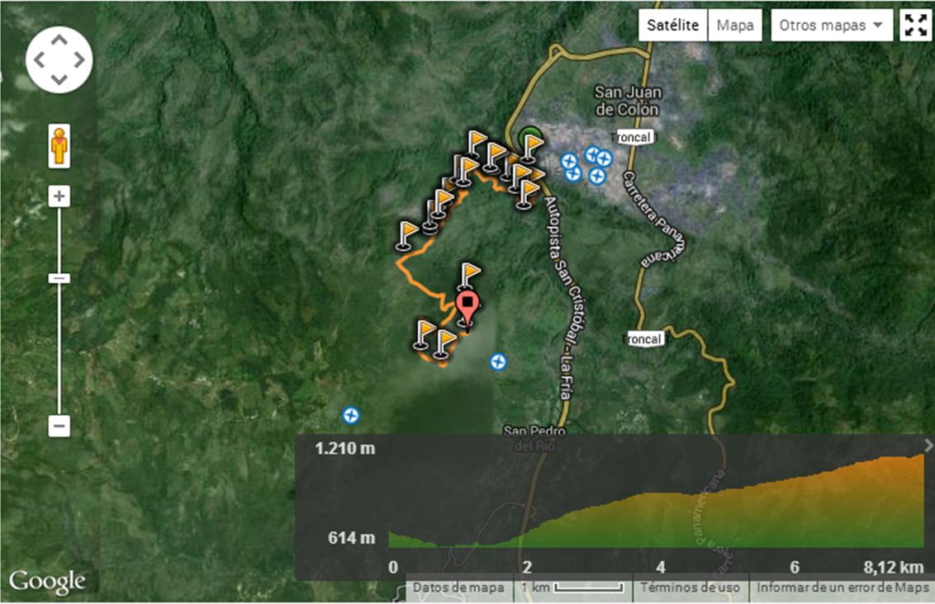Click Informar de un error de Maps
The image size is (935, 604).
[842, 587]
